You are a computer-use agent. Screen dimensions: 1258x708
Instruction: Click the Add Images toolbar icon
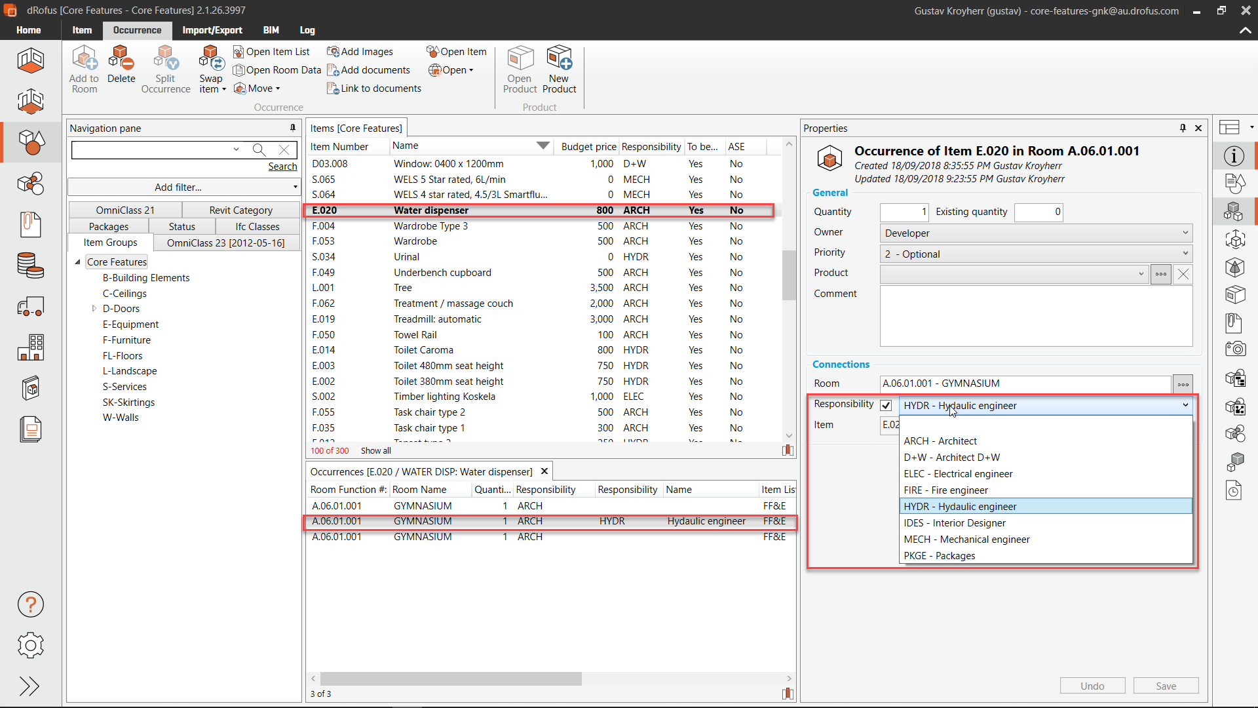(333, 52)
